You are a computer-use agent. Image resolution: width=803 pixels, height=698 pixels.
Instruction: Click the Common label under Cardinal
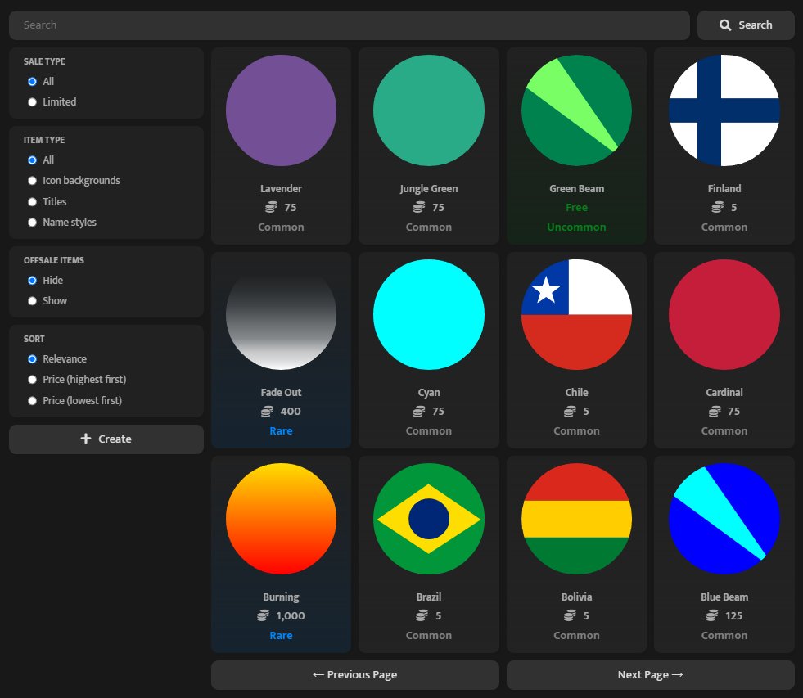coord(724,430)
